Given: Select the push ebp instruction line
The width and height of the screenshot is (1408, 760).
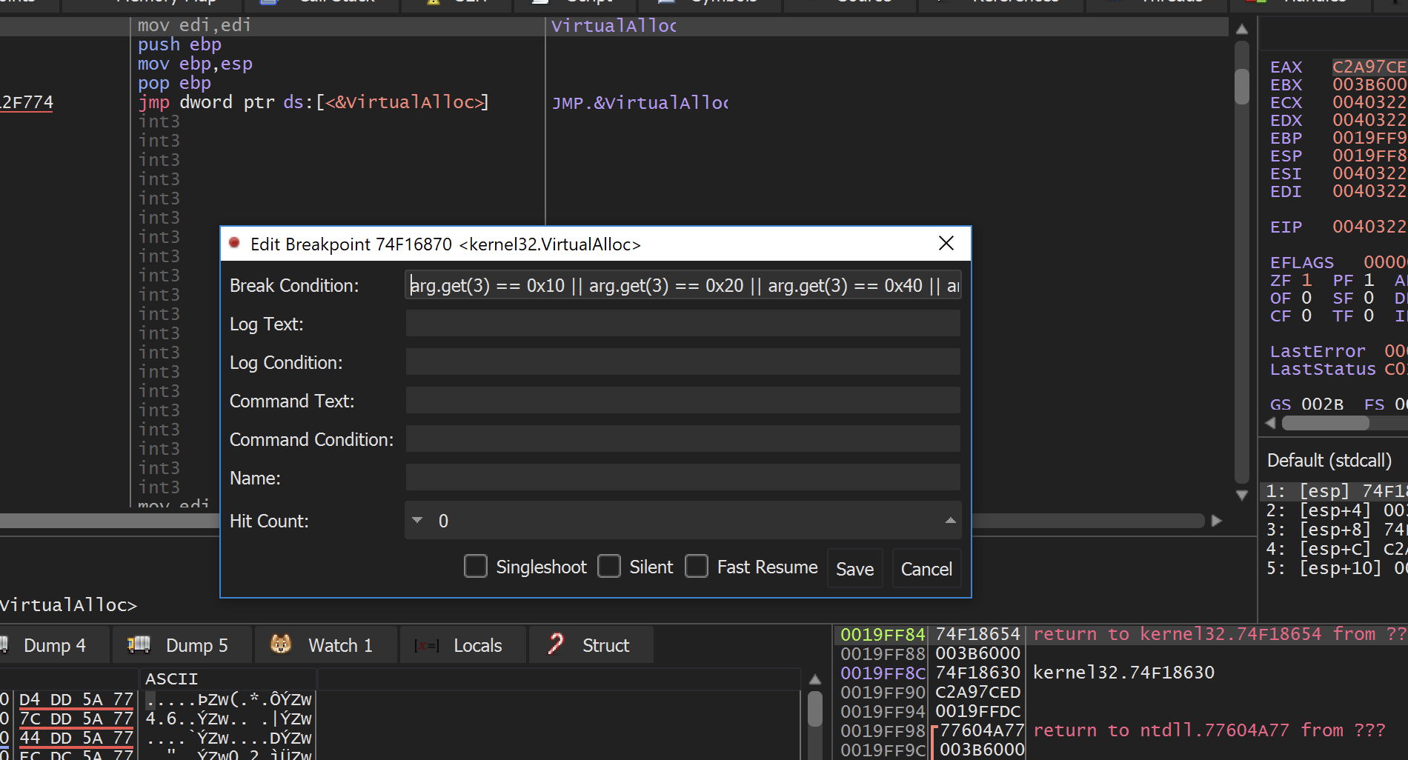Looking at the screenshot, I should coord(179,44).
